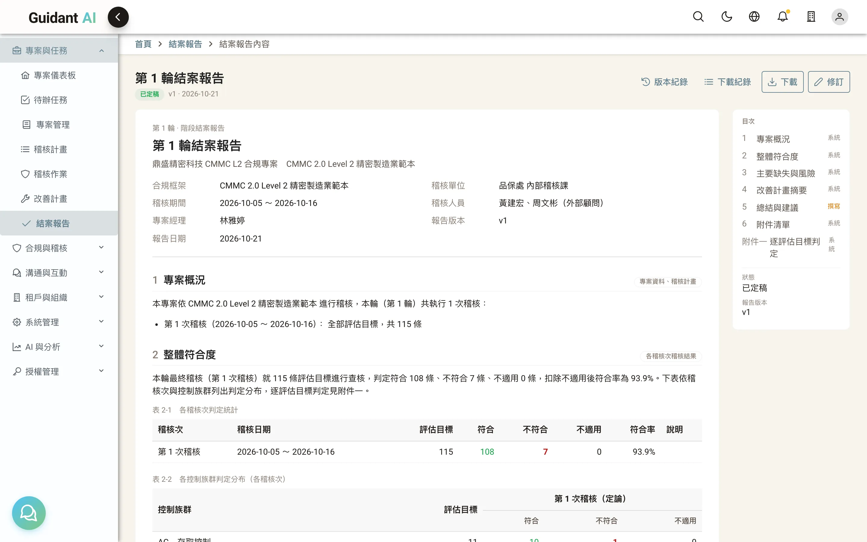867x542 pixels.
Task: Open the chat support bubble button
Action: point(29,512)
